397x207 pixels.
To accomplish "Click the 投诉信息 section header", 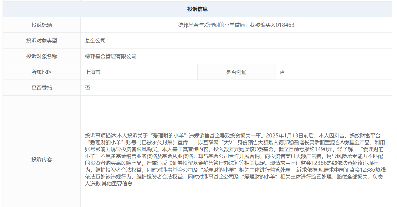I will coord(197,9).
